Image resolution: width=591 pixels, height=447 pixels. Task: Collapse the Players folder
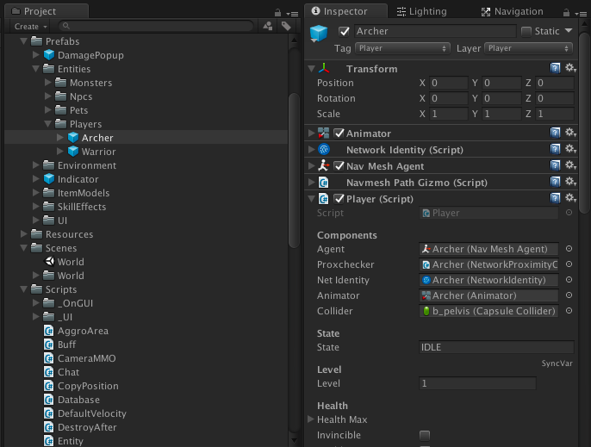(47, 124)
